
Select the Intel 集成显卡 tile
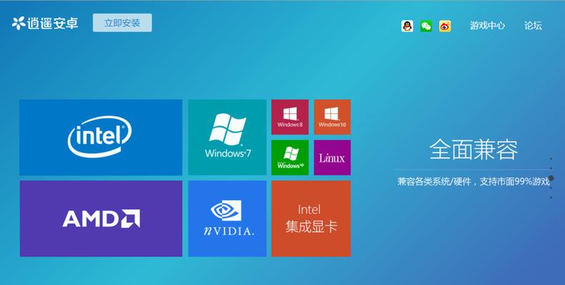click(x=311, y=219)
